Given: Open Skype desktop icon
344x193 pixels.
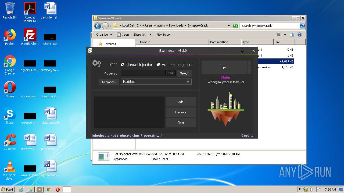Looking at the screenshot, I should 10,116.
